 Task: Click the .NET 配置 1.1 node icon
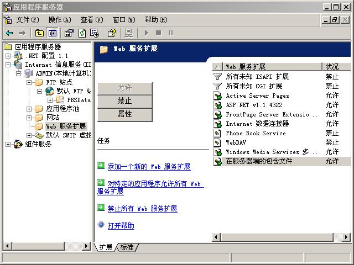tap(18, 55)
